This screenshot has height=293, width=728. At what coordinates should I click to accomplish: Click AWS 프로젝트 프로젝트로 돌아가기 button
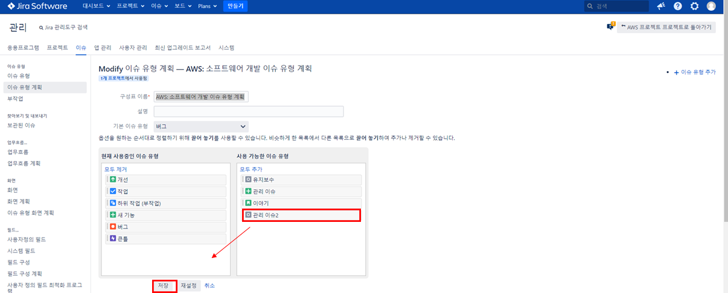(666, 27)
